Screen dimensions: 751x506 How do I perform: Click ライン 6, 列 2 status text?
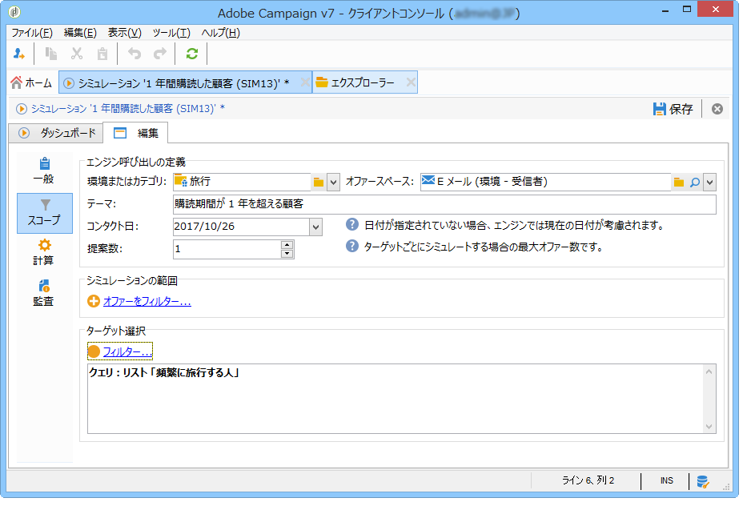coord(588,480)
